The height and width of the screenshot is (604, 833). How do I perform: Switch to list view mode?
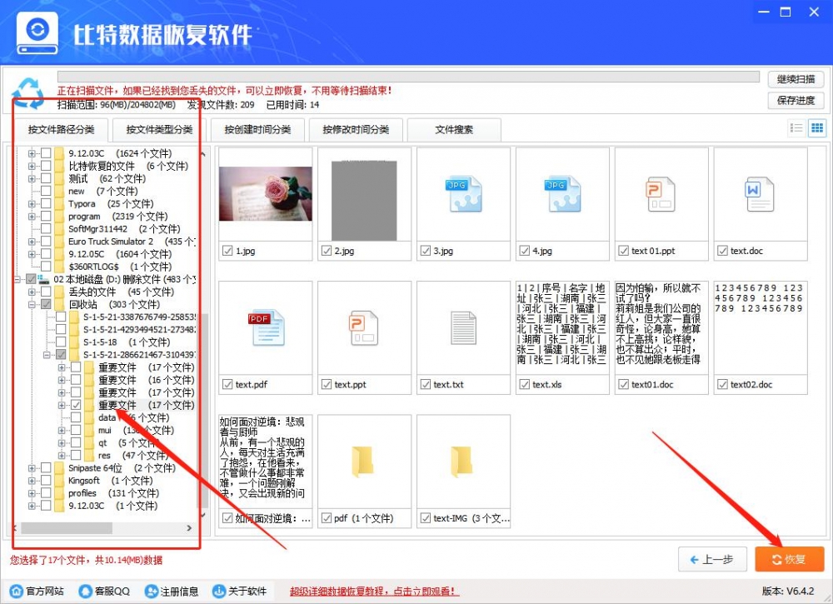click(x=797, y=127)
